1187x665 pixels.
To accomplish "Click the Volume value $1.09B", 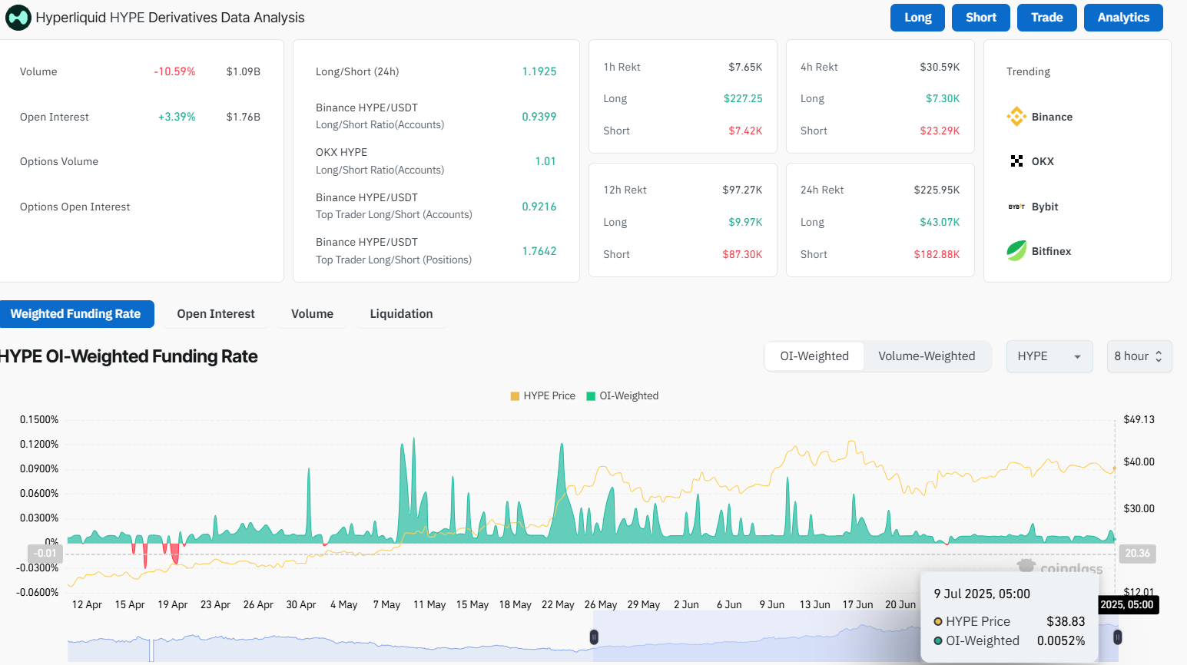I will [x=243, y=71].
